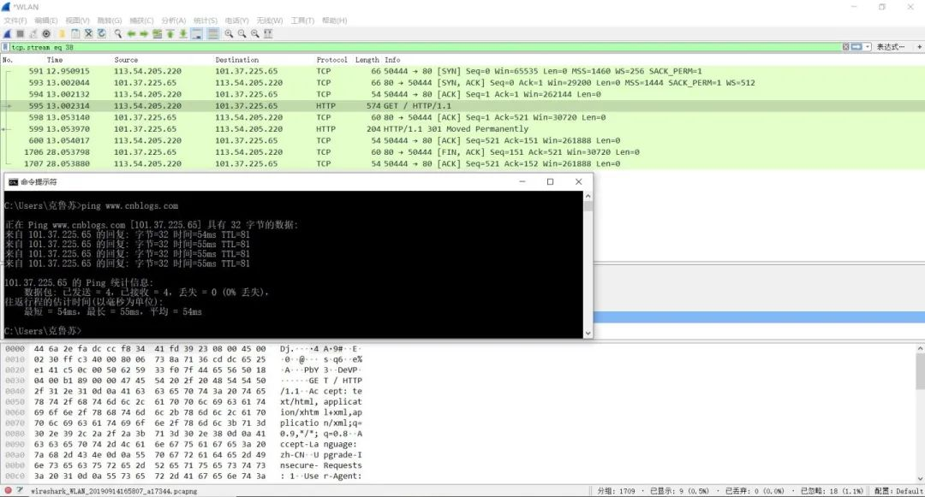The height and width of the screenshot is (497, 925).
Task: Open the 帮助(H) menu
Action: [335, 21]
